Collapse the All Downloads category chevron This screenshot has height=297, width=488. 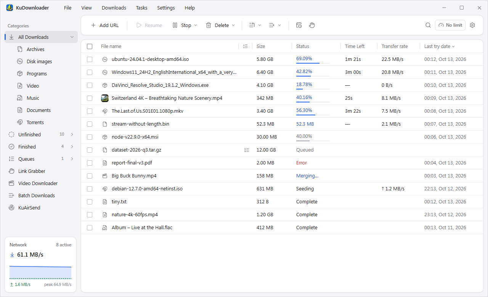click(x=72, y=37)
